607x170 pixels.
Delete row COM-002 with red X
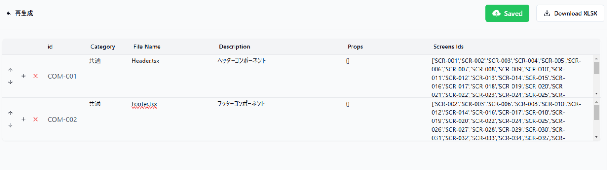coord(36,119)
